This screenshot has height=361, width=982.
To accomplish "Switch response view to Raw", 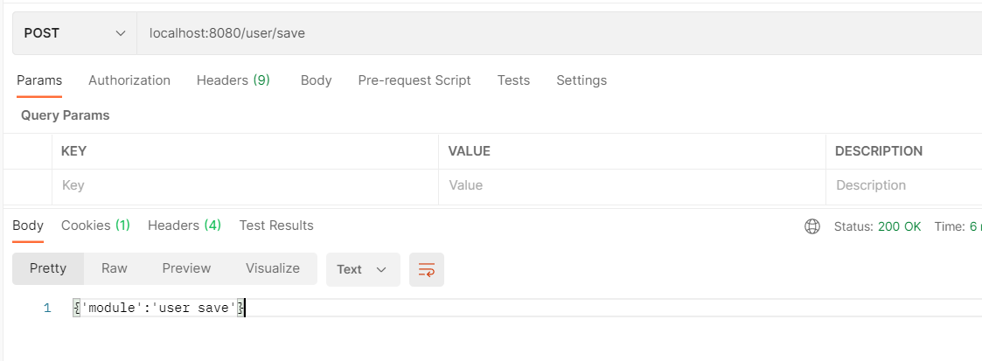I will 115,268.
